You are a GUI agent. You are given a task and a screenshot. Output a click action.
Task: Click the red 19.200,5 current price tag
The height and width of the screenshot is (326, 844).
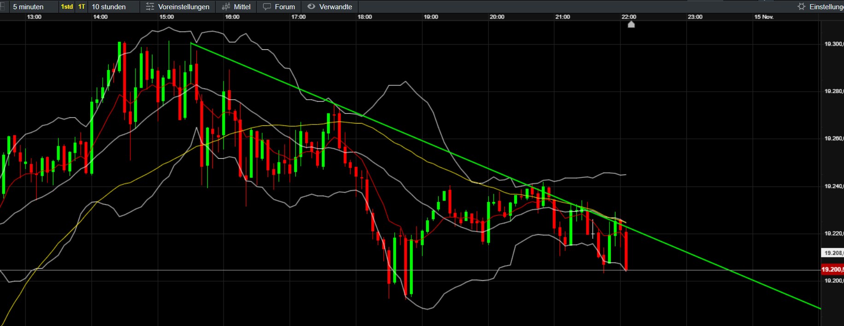coord(832,269)
